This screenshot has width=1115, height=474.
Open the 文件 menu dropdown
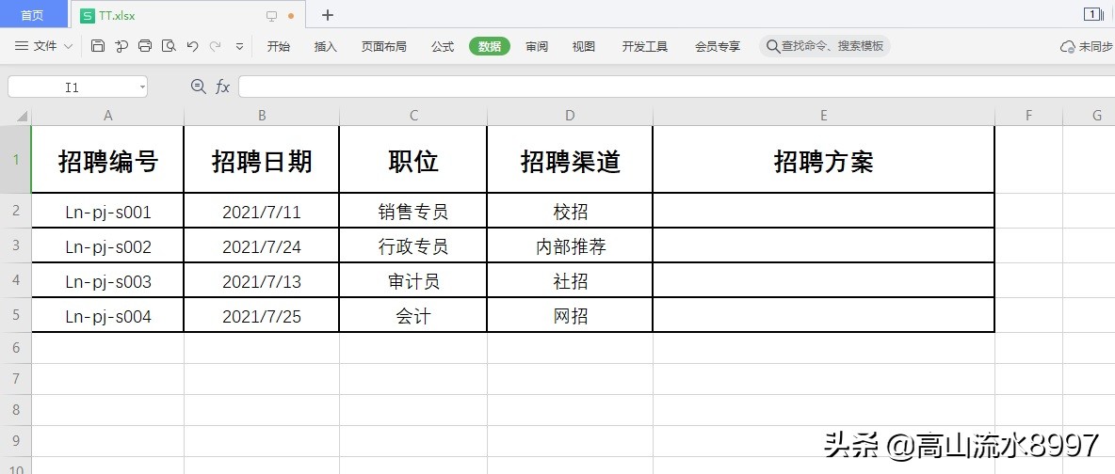coord(44,46)
